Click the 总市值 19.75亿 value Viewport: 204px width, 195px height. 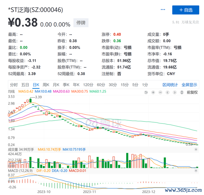[x=170, y=61]
